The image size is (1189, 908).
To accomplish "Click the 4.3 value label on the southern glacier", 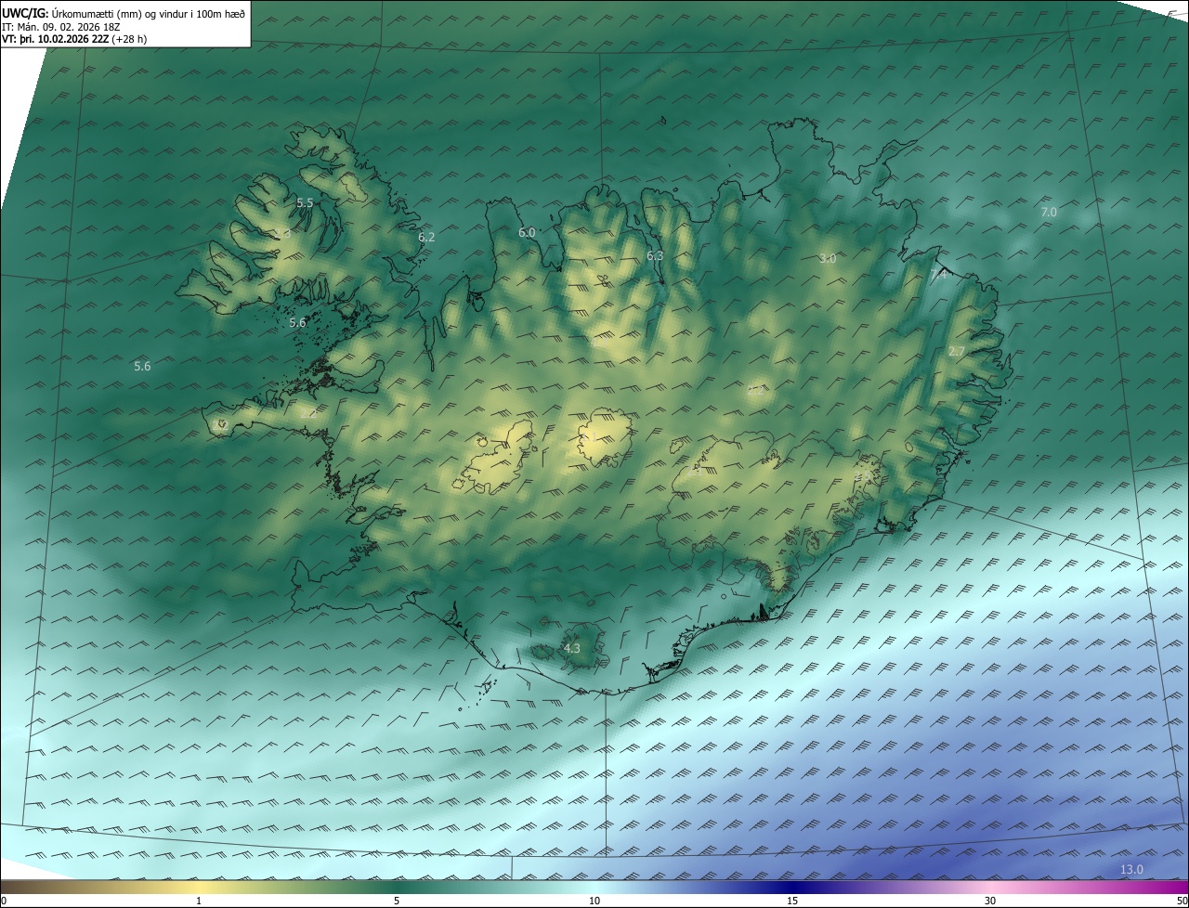I will 572,649.
